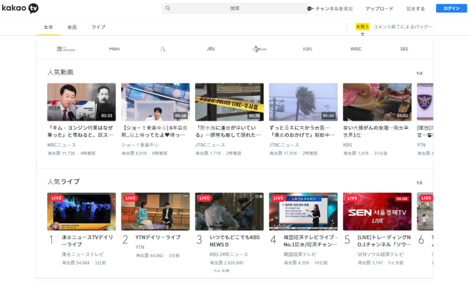Open the お知らせ notice about コメント終了
This screenshot has height=282, width=470.
[402, 27]
